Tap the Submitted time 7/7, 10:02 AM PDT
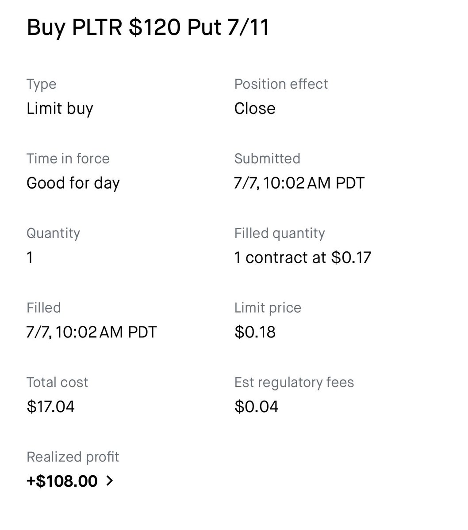The height and width of the screenshot is (530, 468). point(299,183)
